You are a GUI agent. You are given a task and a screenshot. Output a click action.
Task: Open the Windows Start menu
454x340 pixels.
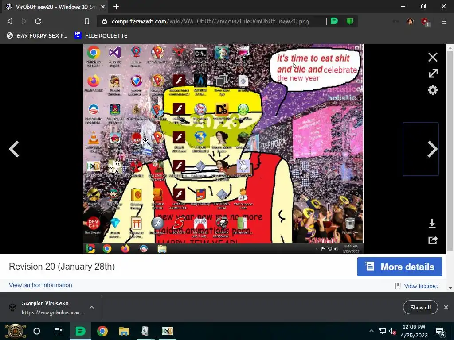click(15, 331)
